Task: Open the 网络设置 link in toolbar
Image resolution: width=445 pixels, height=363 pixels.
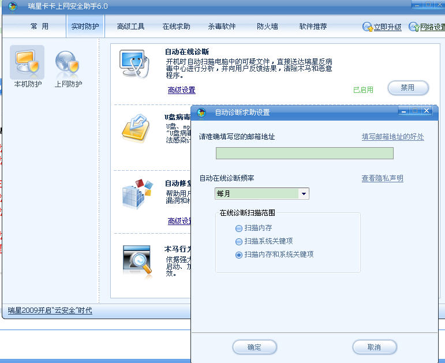Action: click(x=432, y=27)
